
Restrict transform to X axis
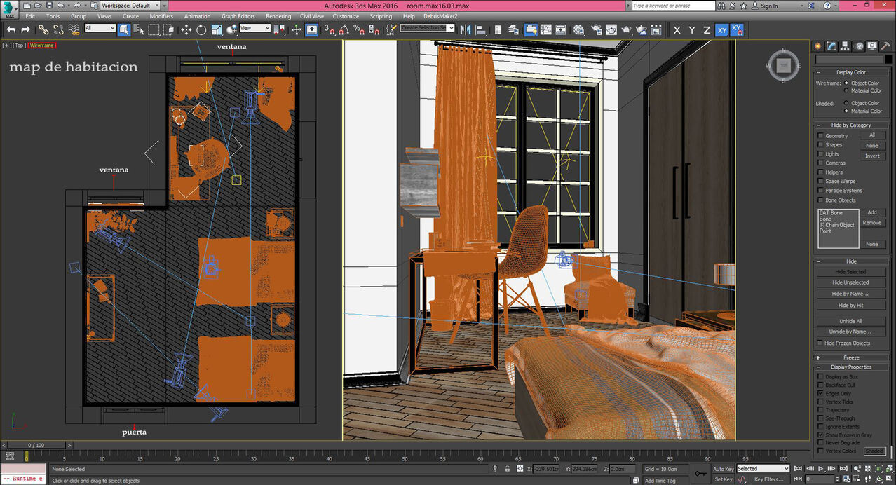[677, 29]
